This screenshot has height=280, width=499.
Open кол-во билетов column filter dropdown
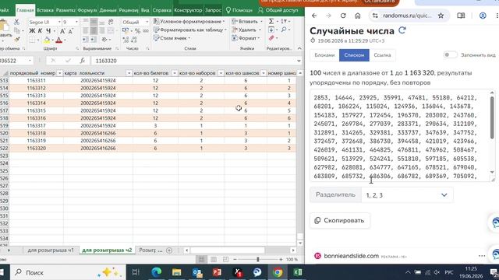click(174, 73)
